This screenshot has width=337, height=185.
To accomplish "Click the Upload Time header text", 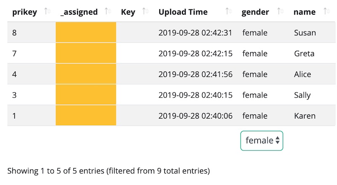I will coord(183,12).
